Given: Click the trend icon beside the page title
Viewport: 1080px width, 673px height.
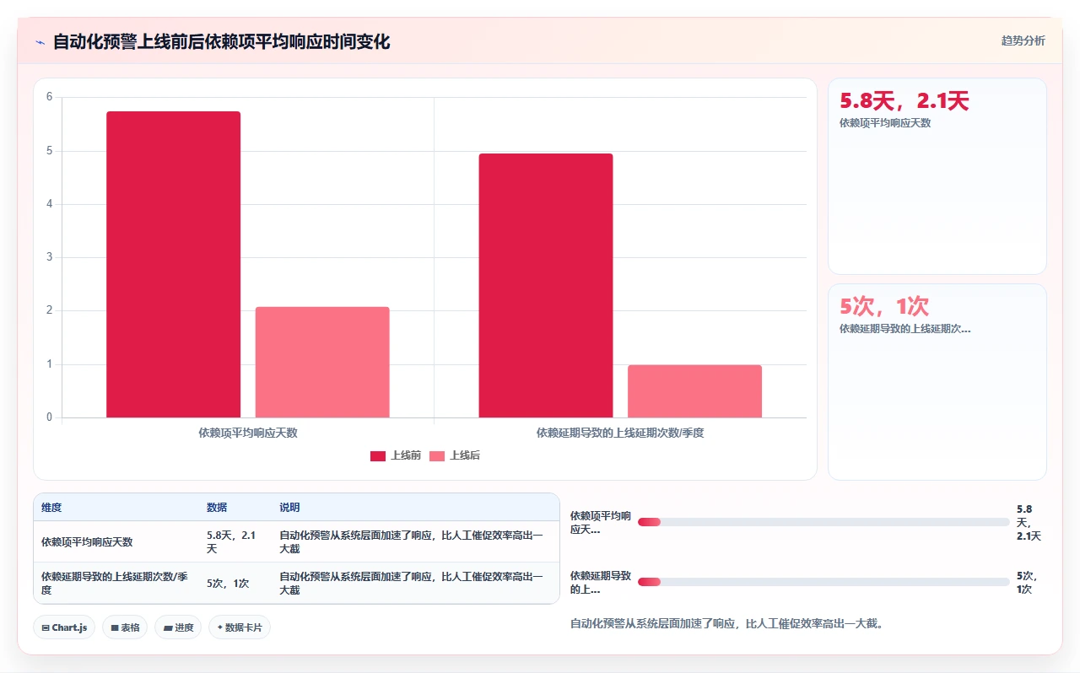Looking at the screenshot, I should tap(40, 42).
